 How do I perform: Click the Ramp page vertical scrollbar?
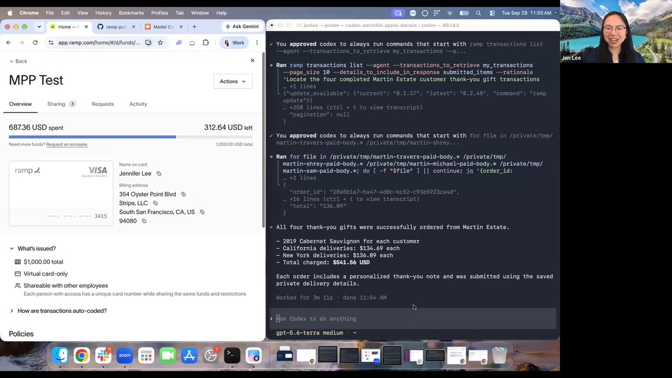coord(263,140)
